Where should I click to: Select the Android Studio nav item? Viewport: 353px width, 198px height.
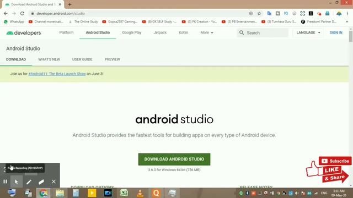98,32
